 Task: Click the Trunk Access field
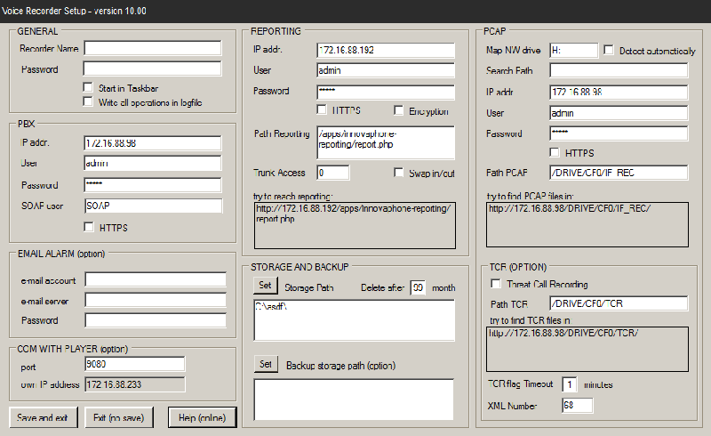(333, 173)
